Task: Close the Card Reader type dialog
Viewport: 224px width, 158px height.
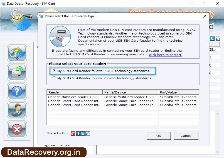Action: 205,16
